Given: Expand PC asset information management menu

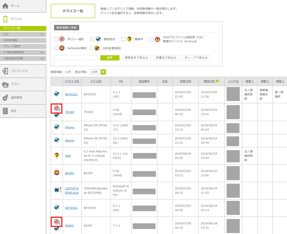Looking at the screenshot, I should pyautogui.click(x=42, y=52).
